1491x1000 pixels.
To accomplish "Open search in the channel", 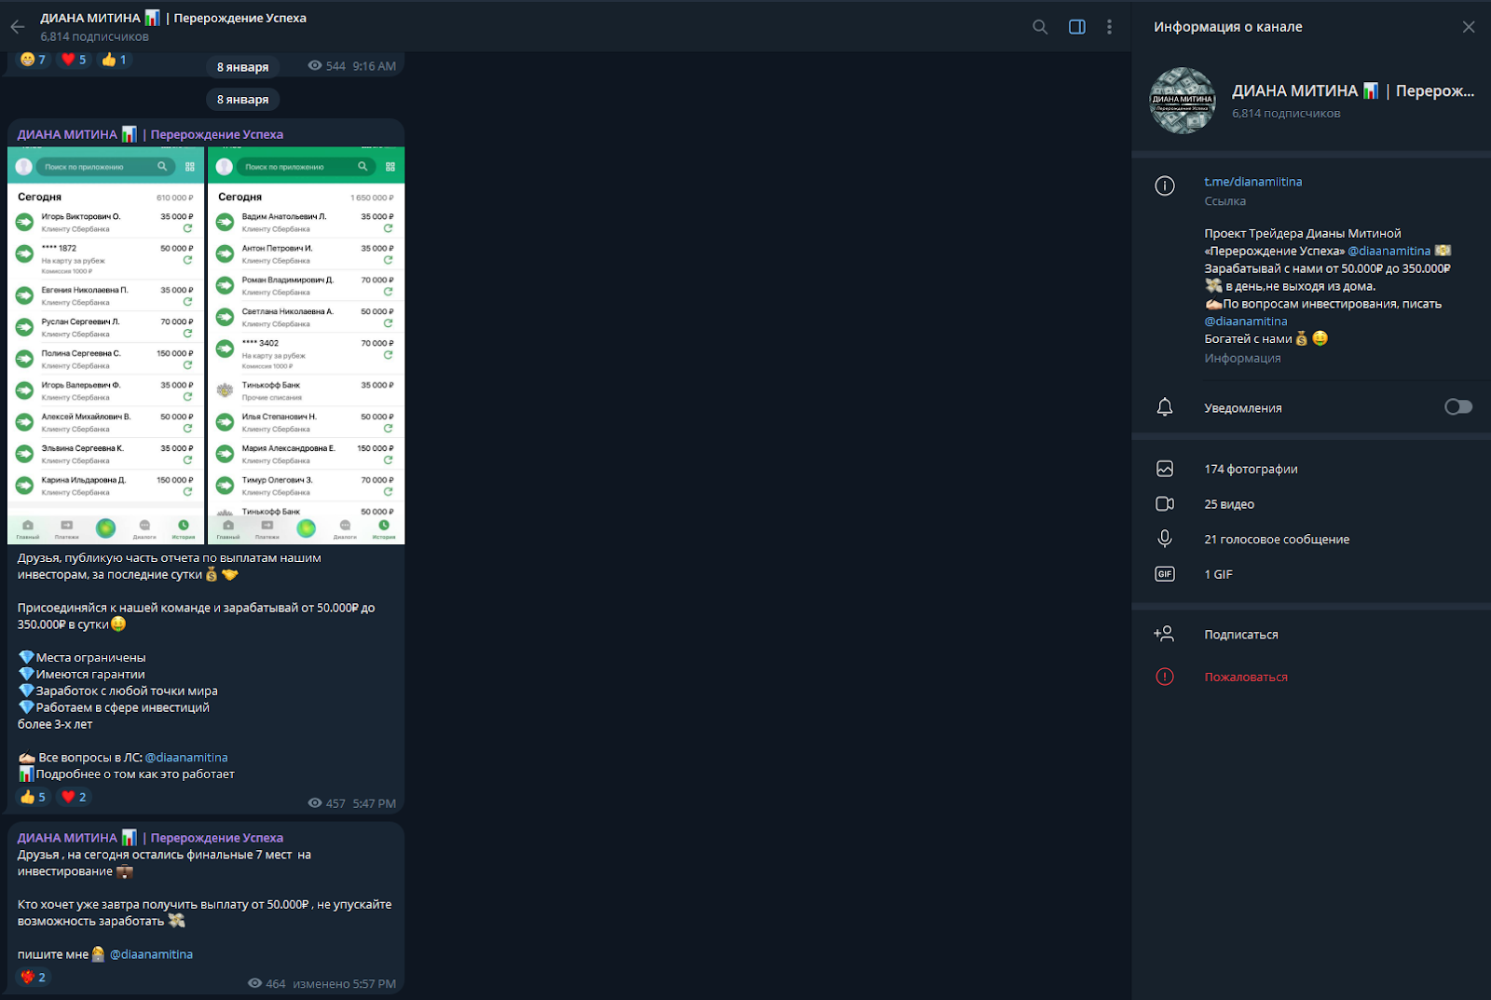I will tap(1040, 27).
